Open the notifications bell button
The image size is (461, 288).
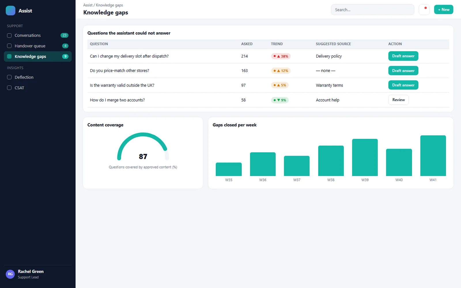pyautogui.click(x=424, y=10)
